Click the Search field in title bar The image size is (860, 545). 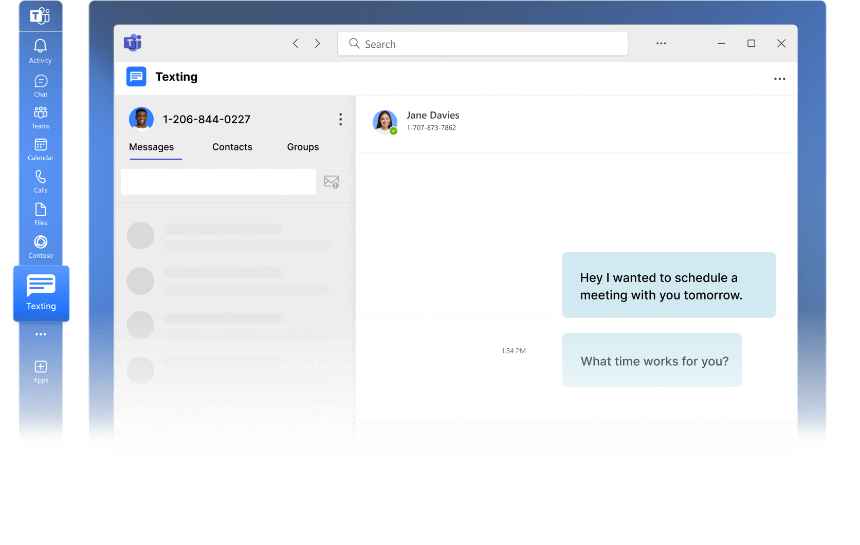click(x=482, y=44)
